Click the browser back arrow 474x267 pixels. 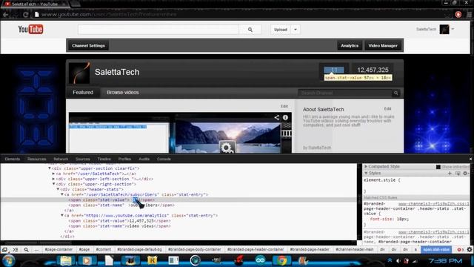pyautogui.click(x=6, y=14)
